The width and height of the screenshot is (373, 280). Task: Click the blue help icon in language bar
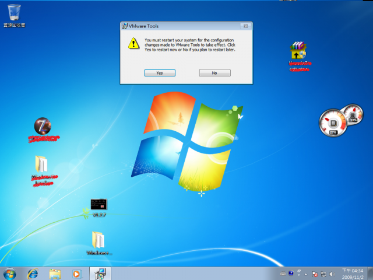click(x=291, y=273)
